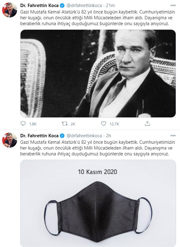The height and width of the screenshot is (247, 180).
Task: Click @drfahrettinkoca handle on second tweet
Action: coord(84,136)
